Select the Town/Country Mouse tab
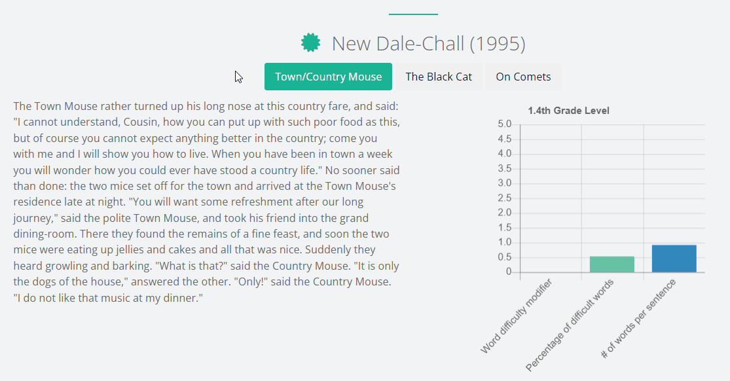The image size is (730, 381). [x=328, y=77]
